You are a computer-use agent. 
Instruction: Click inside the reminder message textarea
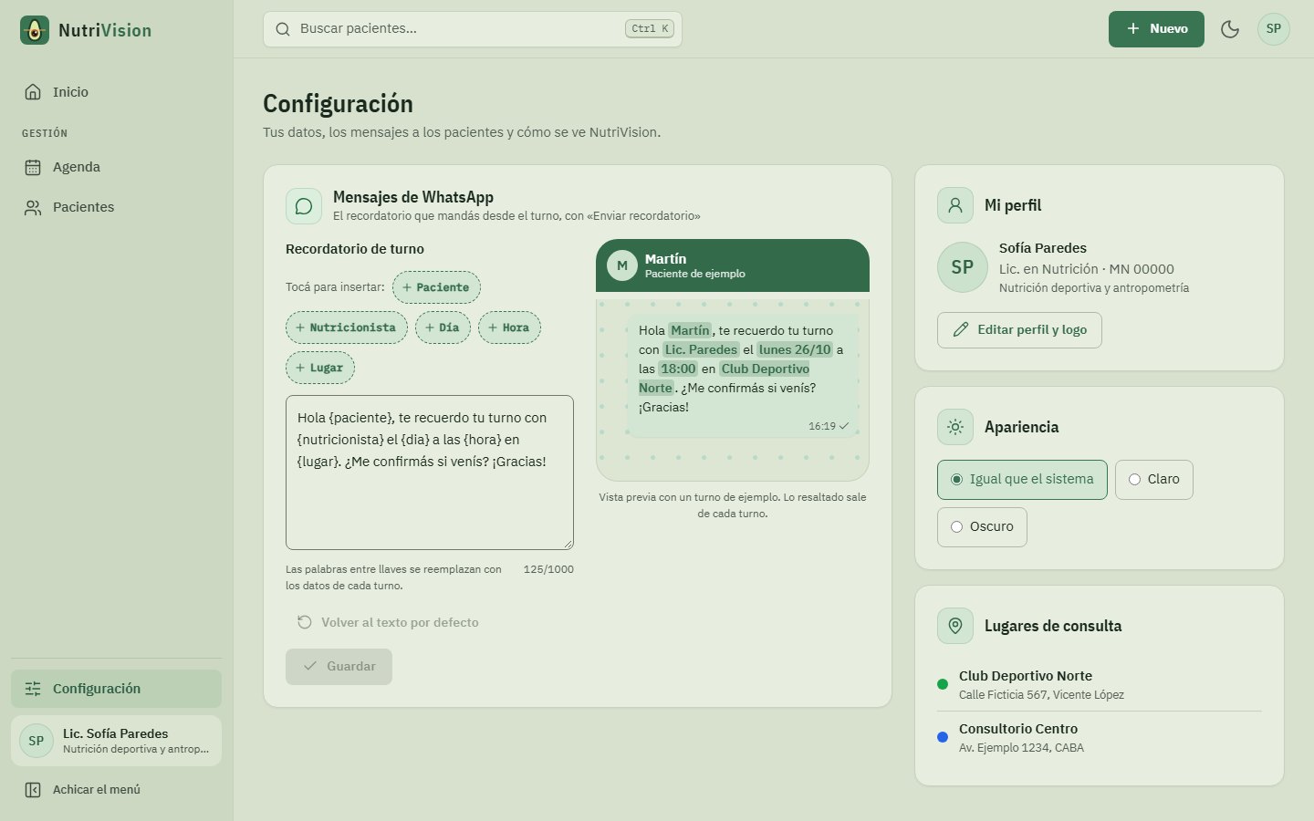pos(430,473)
